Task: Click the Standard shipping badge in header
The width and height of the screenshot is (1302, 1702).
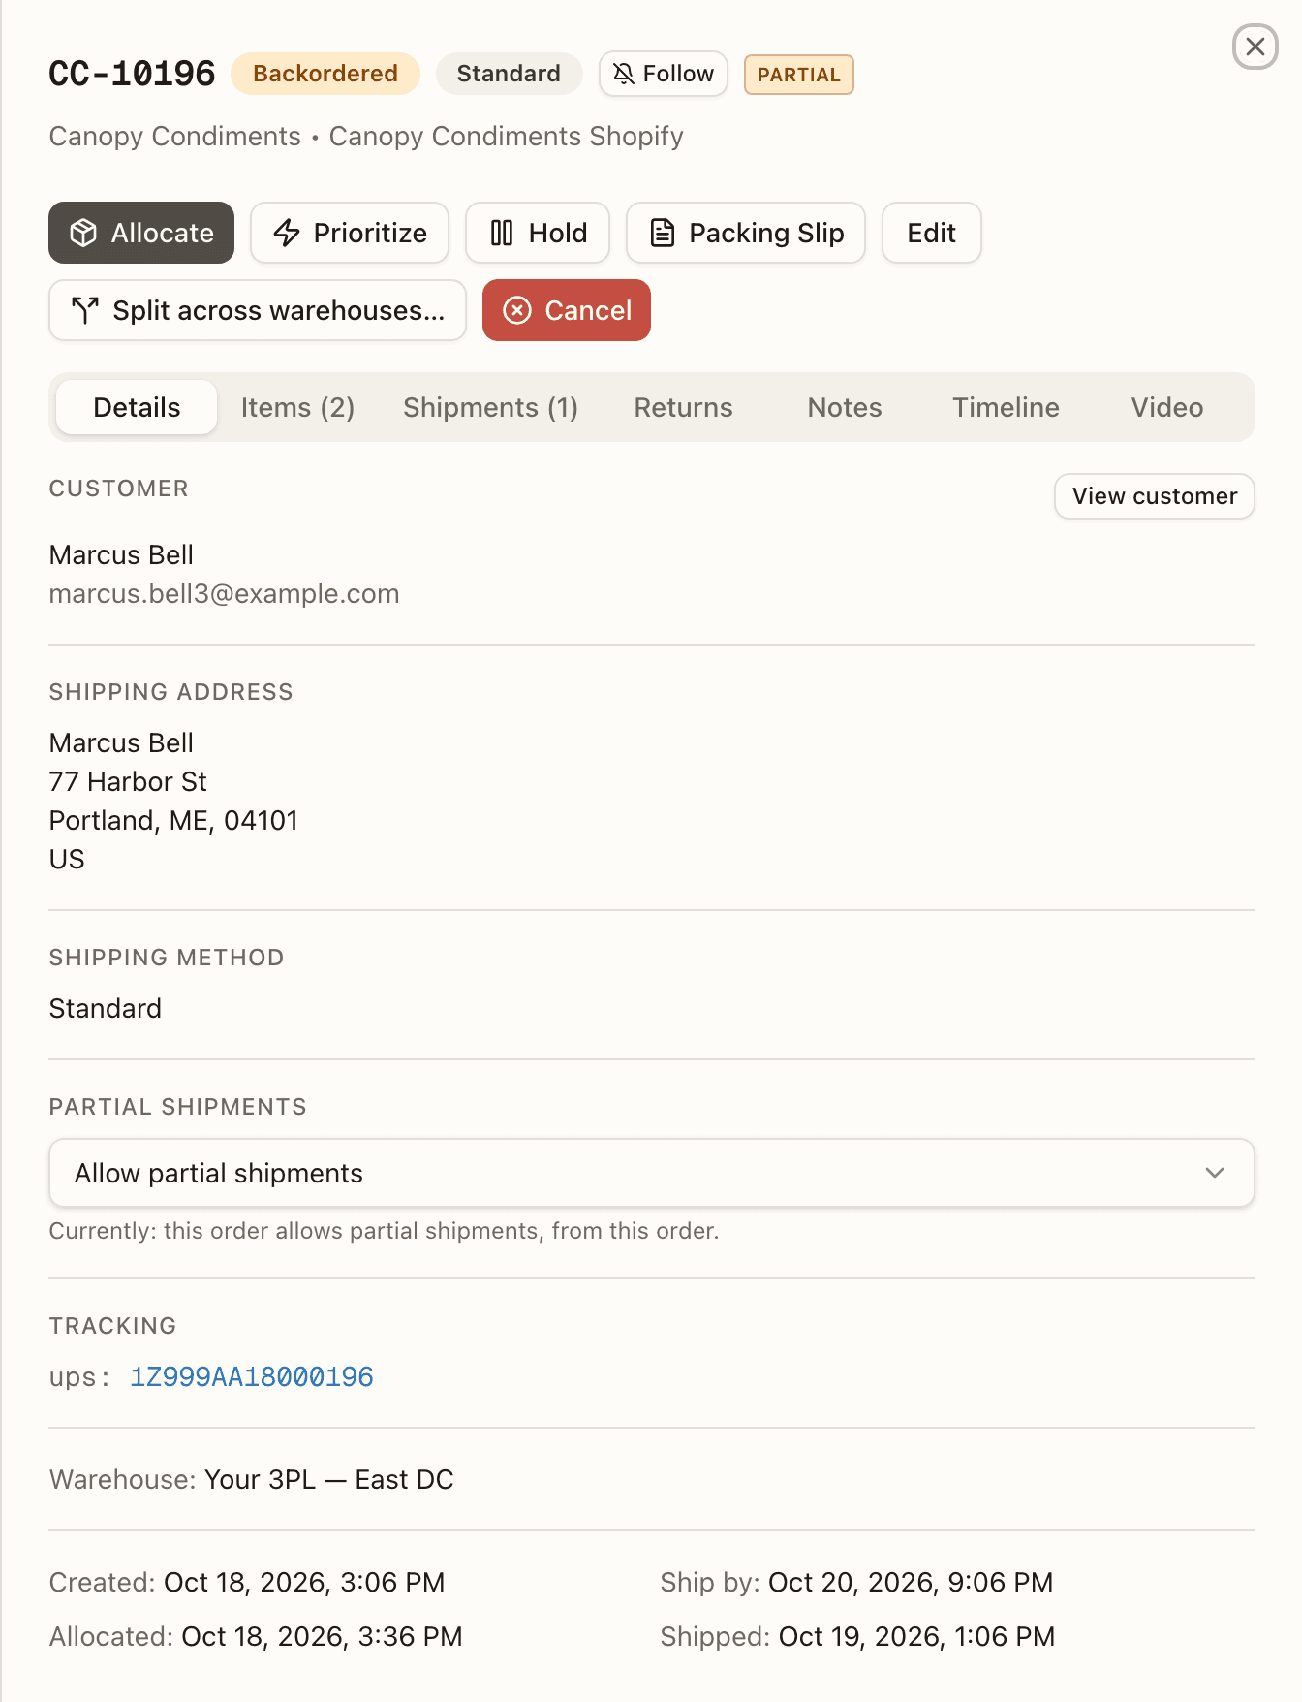Action: coord(509,74)
